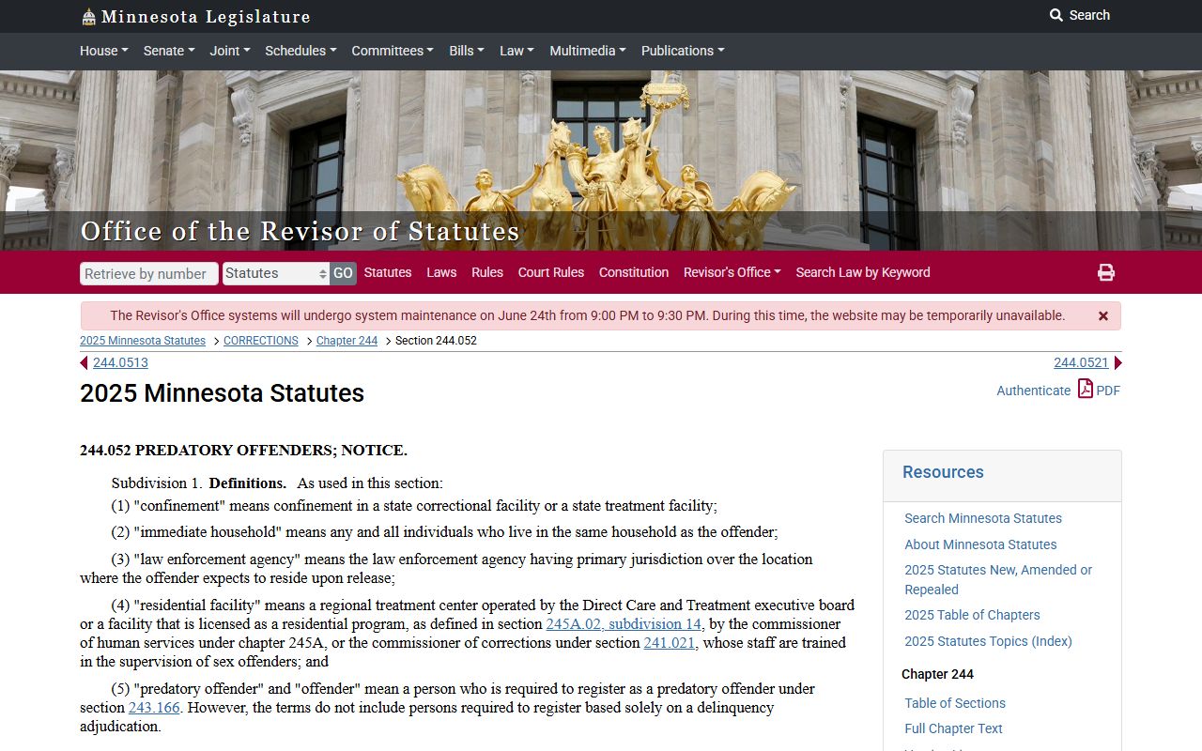1202x751 pixels.
Task: Open 2025 Table of Chapters
Action: tap(972, 615)
